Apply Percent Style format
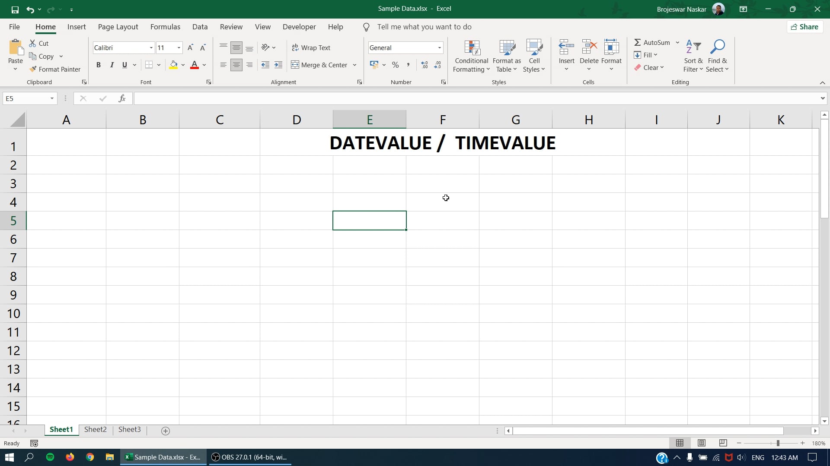830x466 pixels. coord(395,65)
